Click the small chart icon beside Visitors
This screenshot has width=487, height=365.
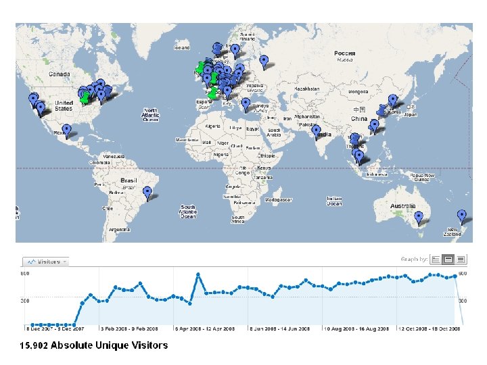tap(31, 262)
